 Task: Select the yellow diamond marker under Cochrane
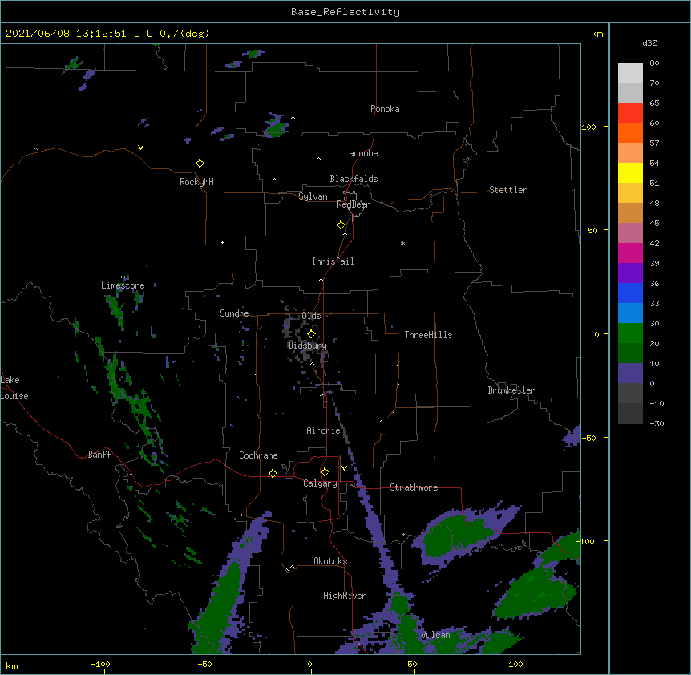(x=273, y=473)
